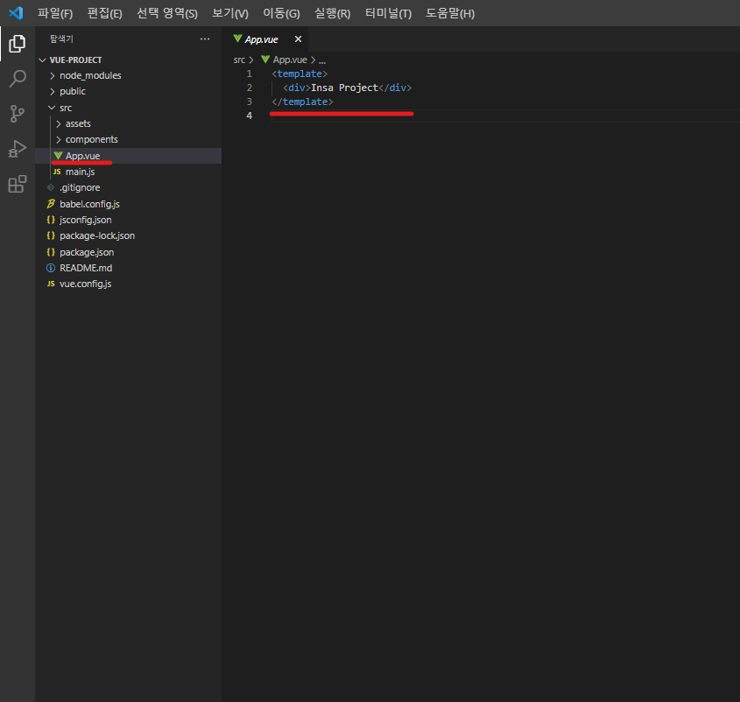Open the 선택 영역(S) menu
Viewport: 740px width, 702px height.
[167, 13]
